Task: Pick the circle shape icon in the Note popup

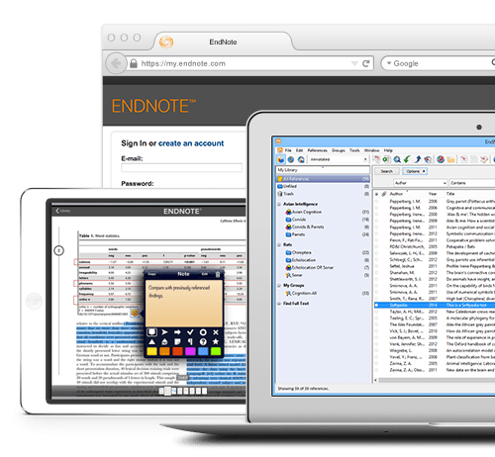Action: [x=203, y=332]
